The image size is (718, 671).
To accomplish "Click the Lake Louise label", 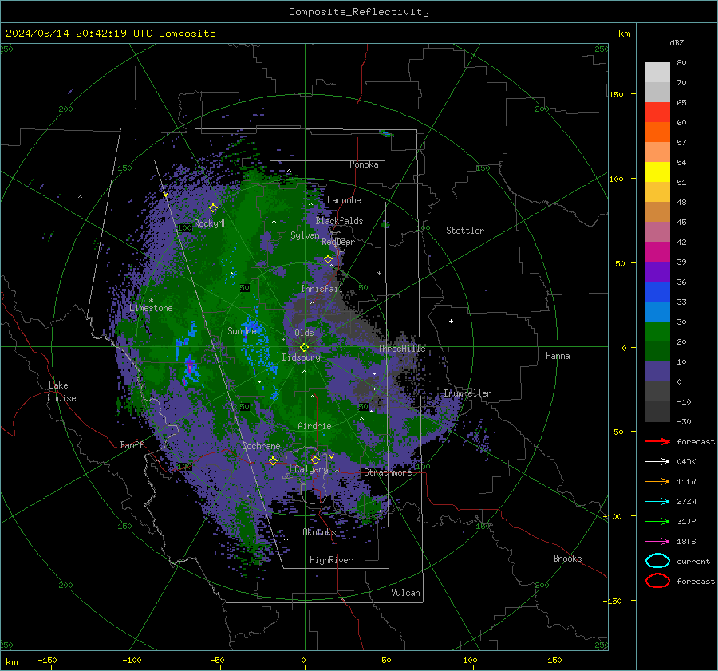I will [x=62, y=392].
